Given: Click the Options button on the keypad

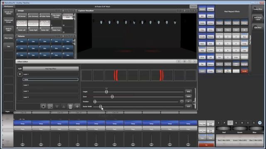Looking at the screenshot, I should click(x=210, y=64).
